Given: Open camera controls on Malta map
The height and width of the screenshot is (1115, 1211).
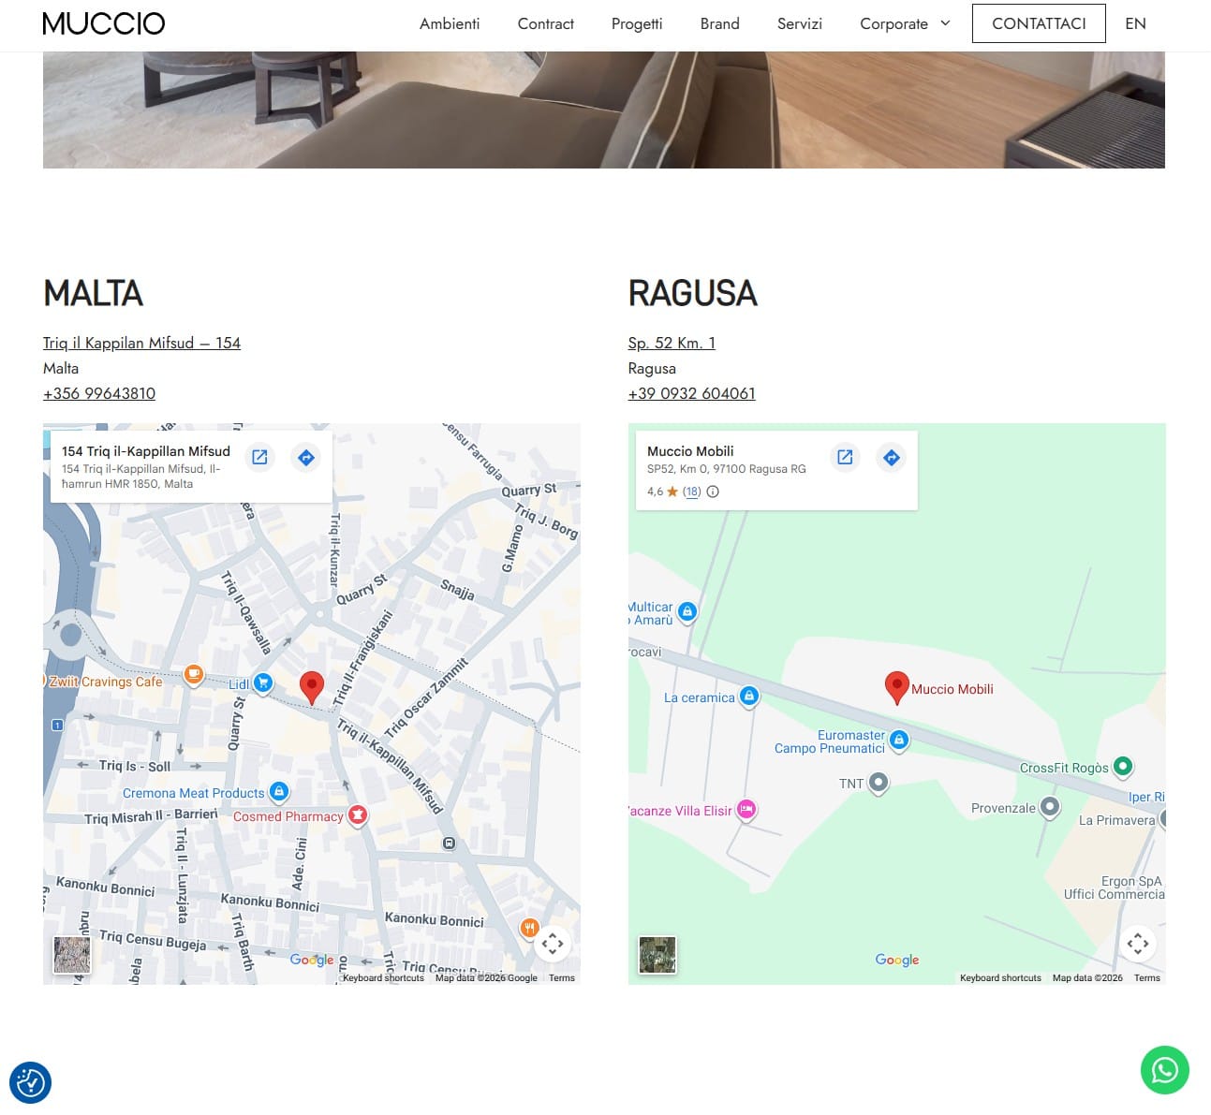Looking at the screenshot, I should 553,944.
